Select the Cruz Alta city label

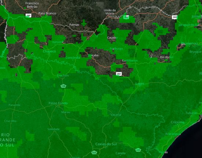[10, 121]
